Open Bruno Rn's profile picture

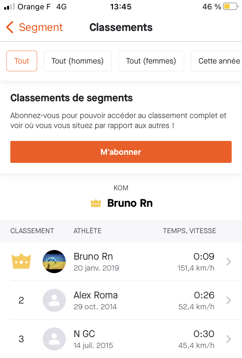(54, 262)
